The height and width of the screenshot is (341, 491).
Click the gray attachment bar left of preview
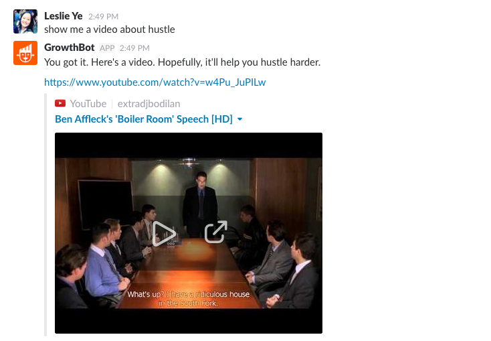pyautogui.click(x=45, y=215)
